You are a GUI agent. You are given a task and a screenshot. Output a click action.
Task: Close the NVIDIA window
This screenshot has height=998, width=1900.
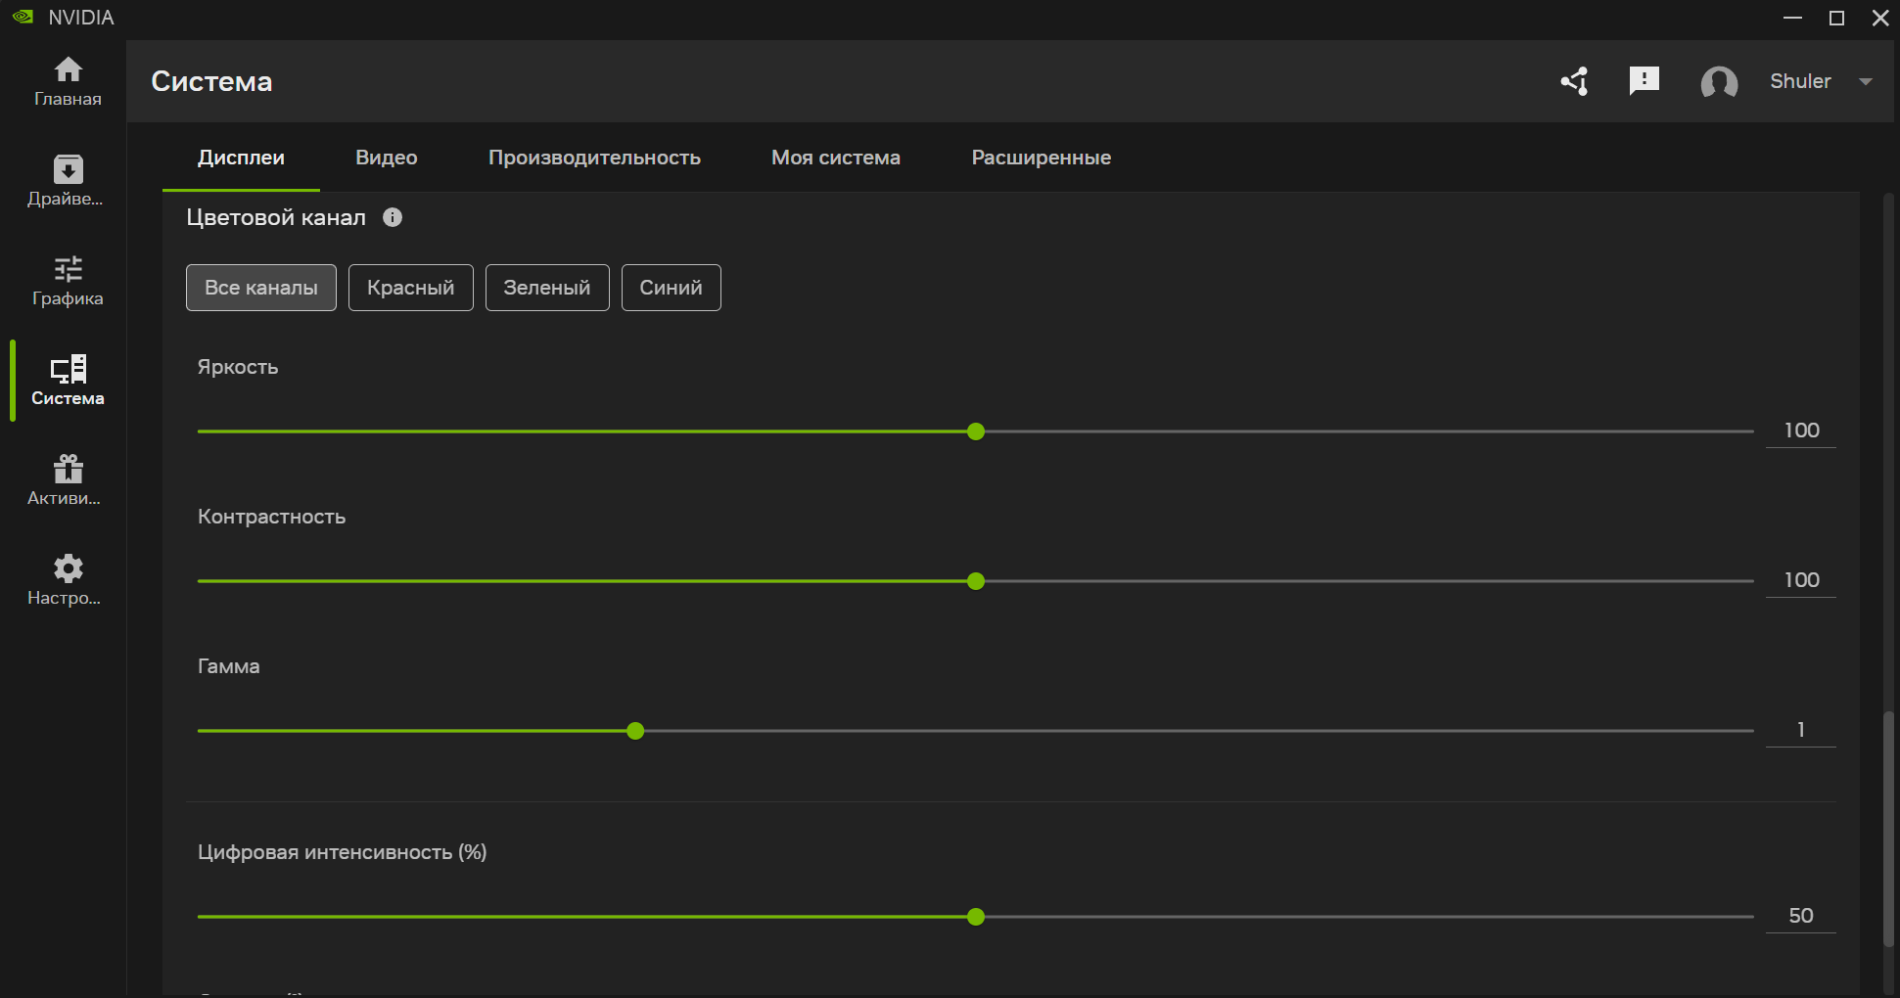click(x=1880, y=18)
